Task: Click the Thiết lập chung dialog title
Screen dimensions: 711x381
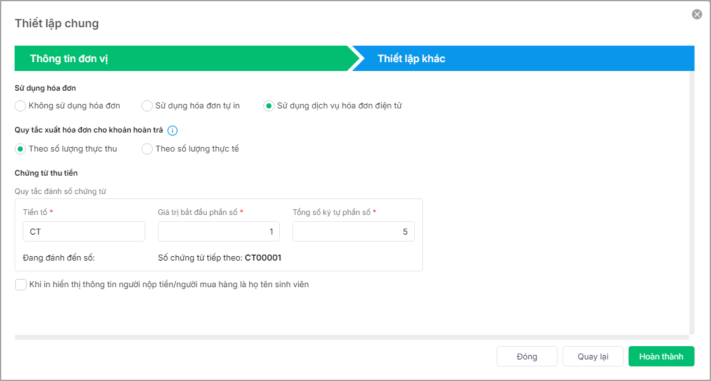Action: coord(57,24)
